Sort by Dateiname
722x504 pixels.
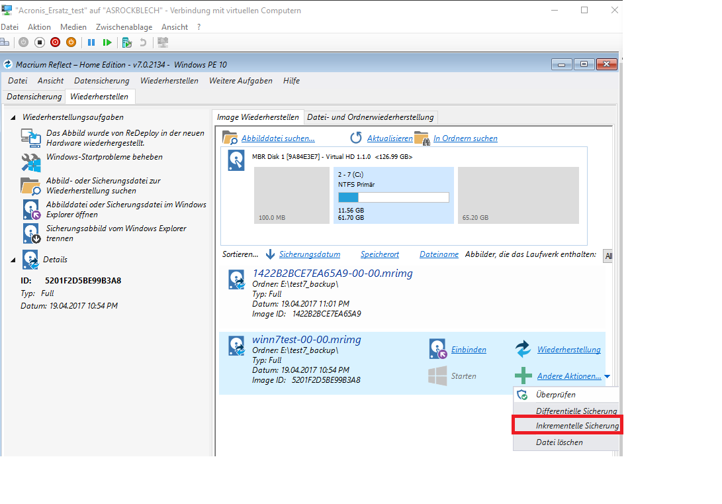pyautogui.click(x=439, y=254)
